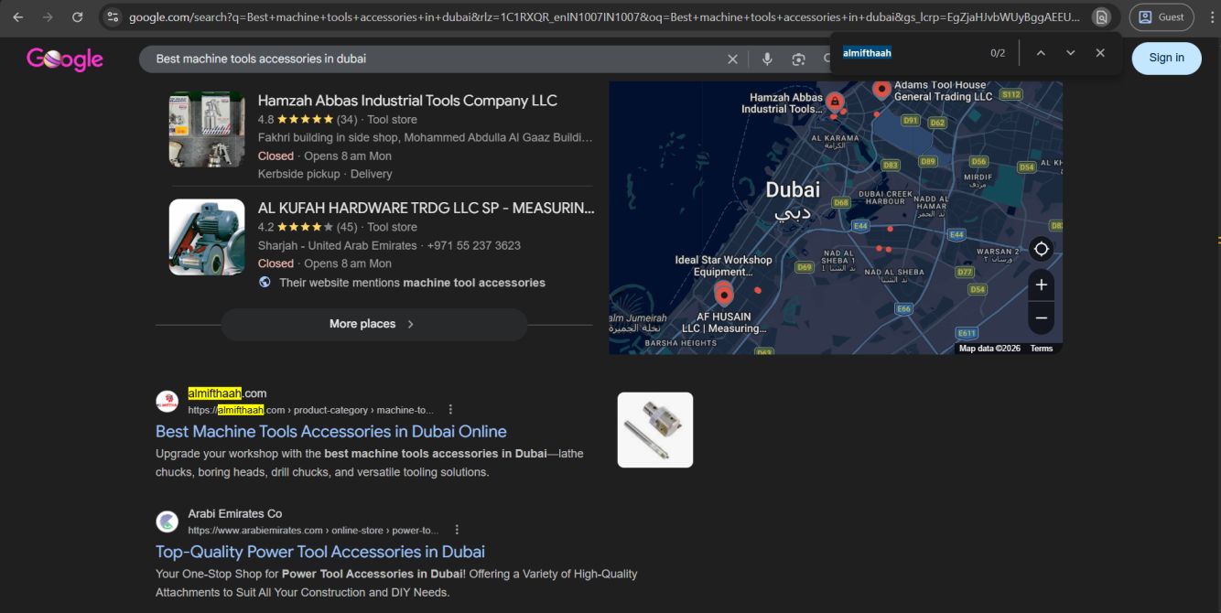The image size is (1221, 613).
Task: Expand the More places list
Action: (373, 324)
